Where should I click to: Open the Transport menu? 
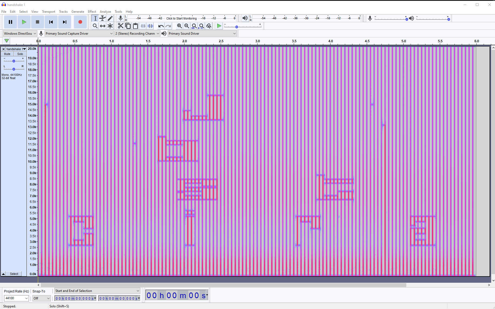(x=48, y=12)
